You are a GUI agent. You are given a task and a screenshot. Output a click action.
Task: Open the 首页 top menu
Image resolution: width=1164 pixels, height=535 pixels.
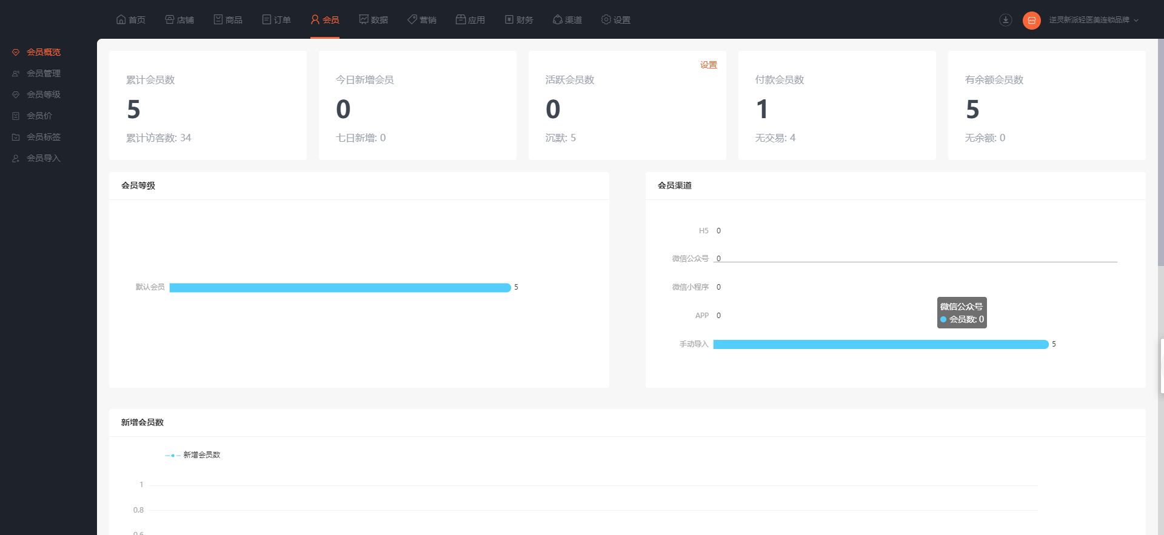point(130,20)
